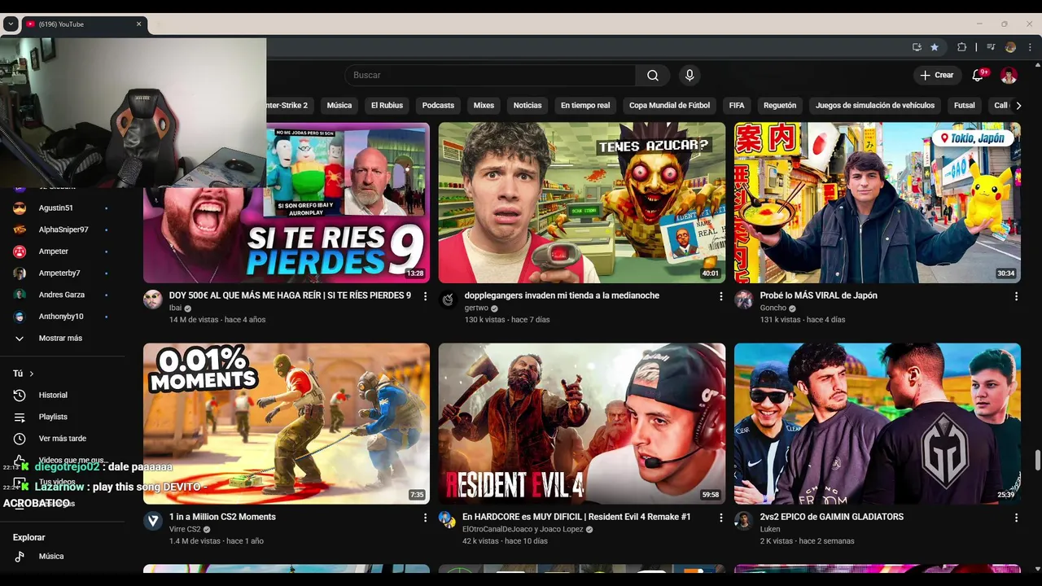Image resolution: width=1042 pixels, height=586 pixels.
Task: Open AlphaSniper97 subscription channel
Action: [63, 230]
